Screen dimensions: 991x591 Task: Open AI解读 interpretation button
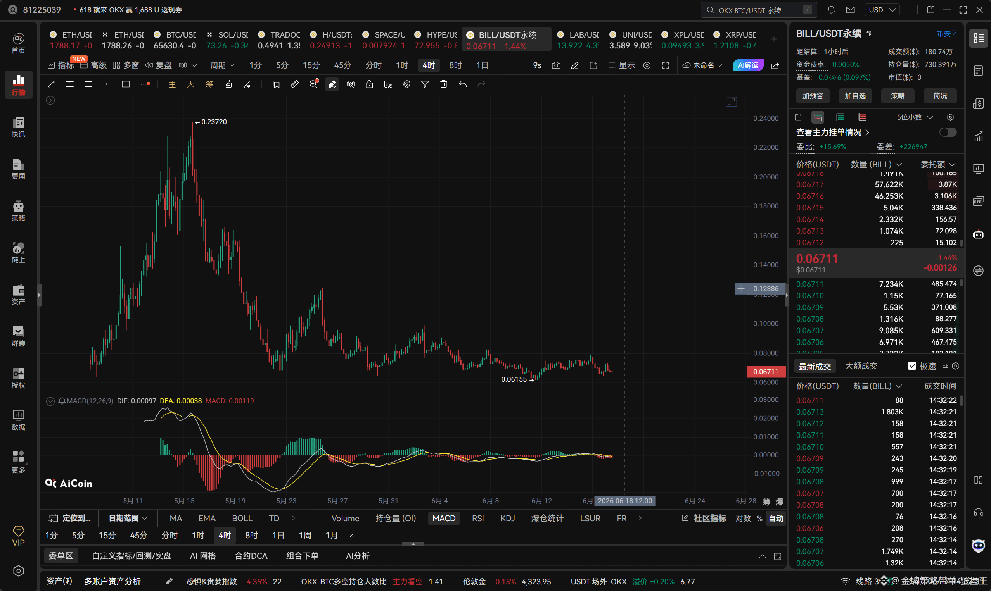[x=748, y=65]
